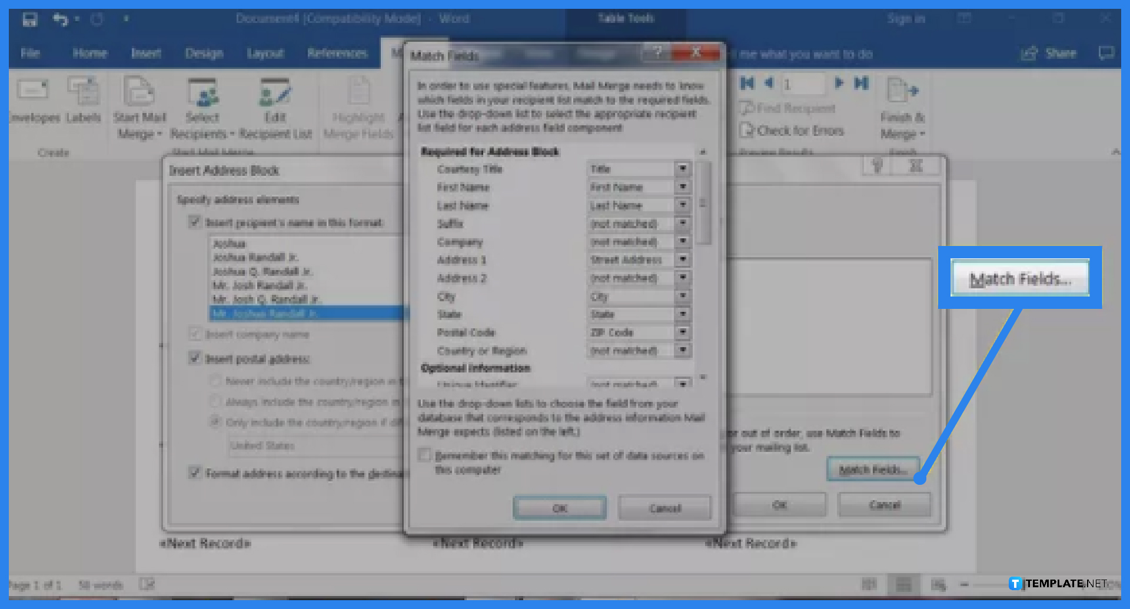
Task: Switch to the Layout tab
Action: click(x=265, y=54)
